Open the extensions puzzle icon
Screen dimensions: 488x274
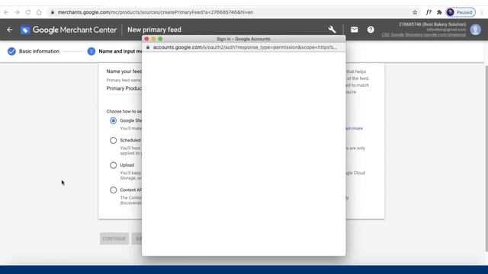click(439, 12)
